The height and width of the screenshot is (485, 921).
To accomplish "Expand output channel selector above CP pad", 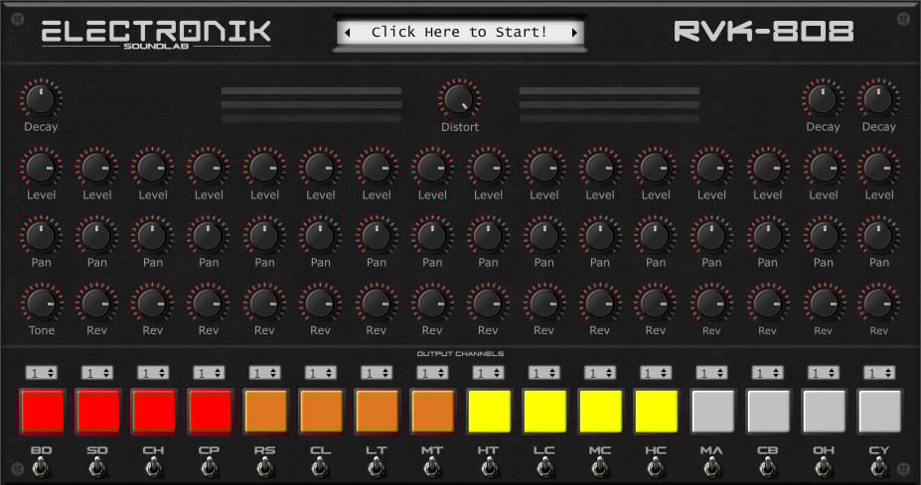I will (x=209, y=373).
